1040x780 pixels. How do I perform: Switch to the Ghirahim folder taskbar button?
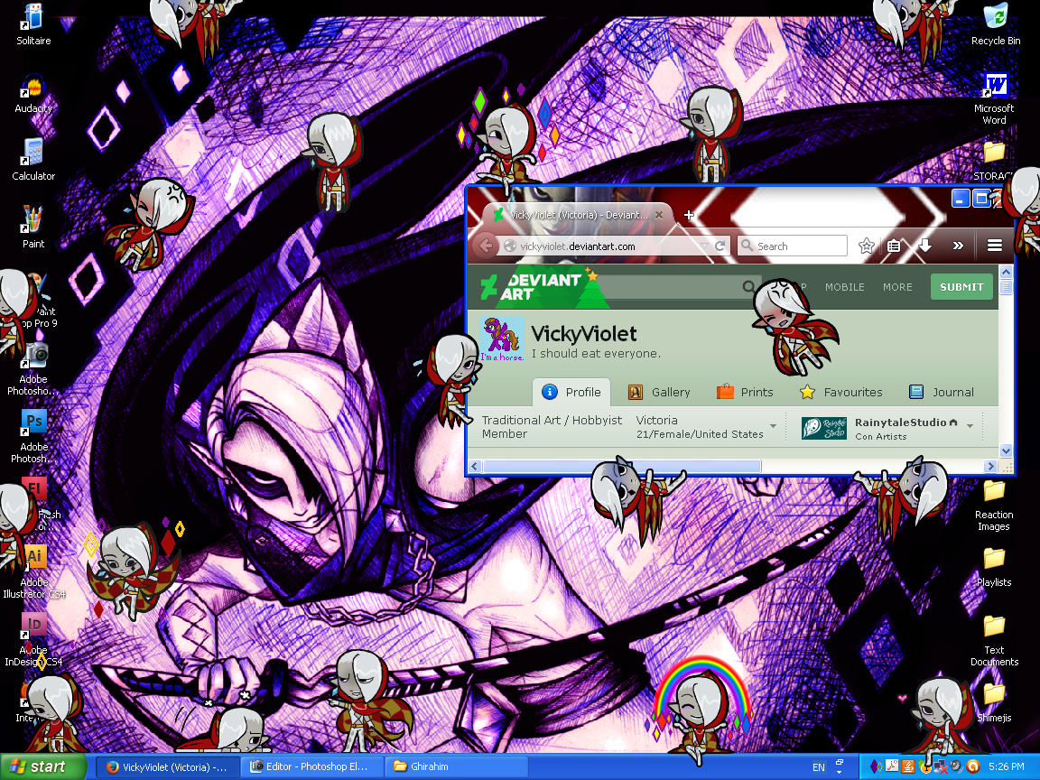coord(456,766)
